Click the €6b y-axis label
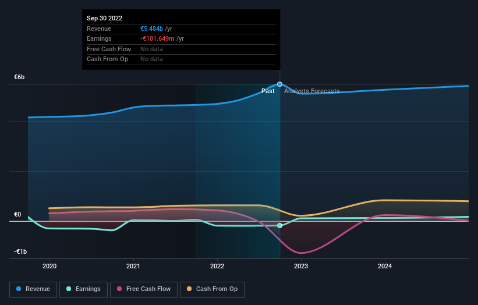 (19, 77)
